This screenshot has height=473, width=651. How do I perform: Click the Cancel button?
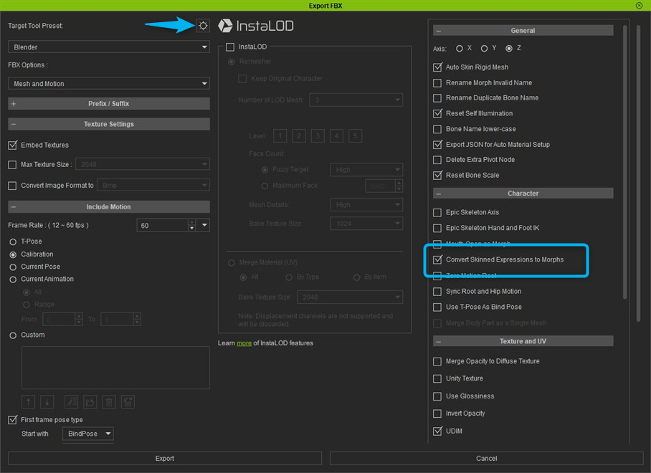[x=486, y=458]
